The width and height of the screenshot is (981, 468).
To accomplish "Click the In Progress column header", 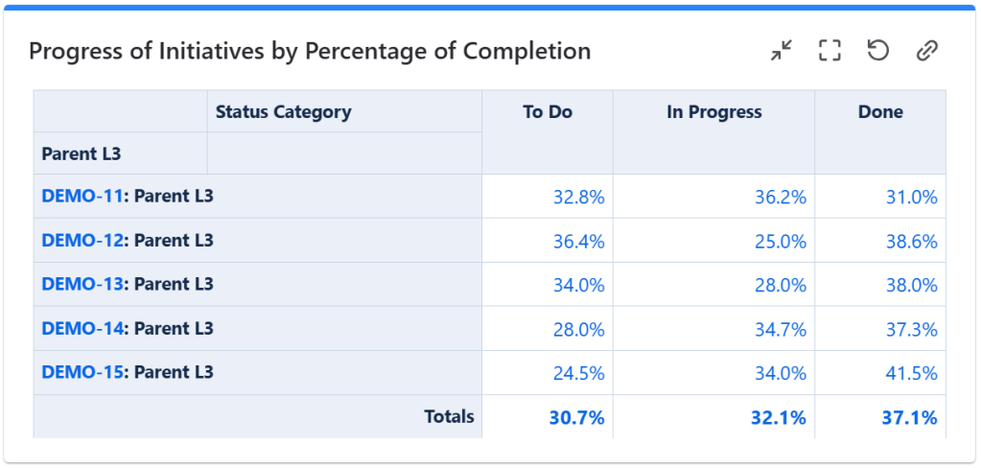I will [714, 112].
